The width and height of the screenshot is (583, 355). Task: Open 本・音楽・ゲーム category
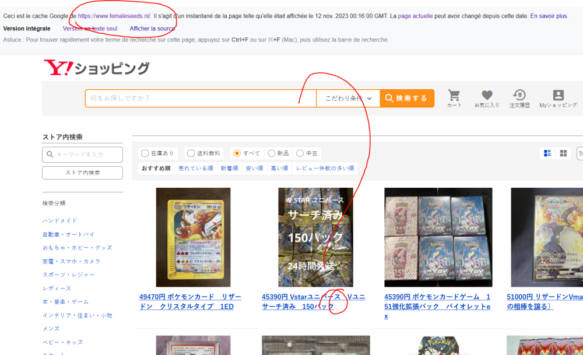[65, 302]
